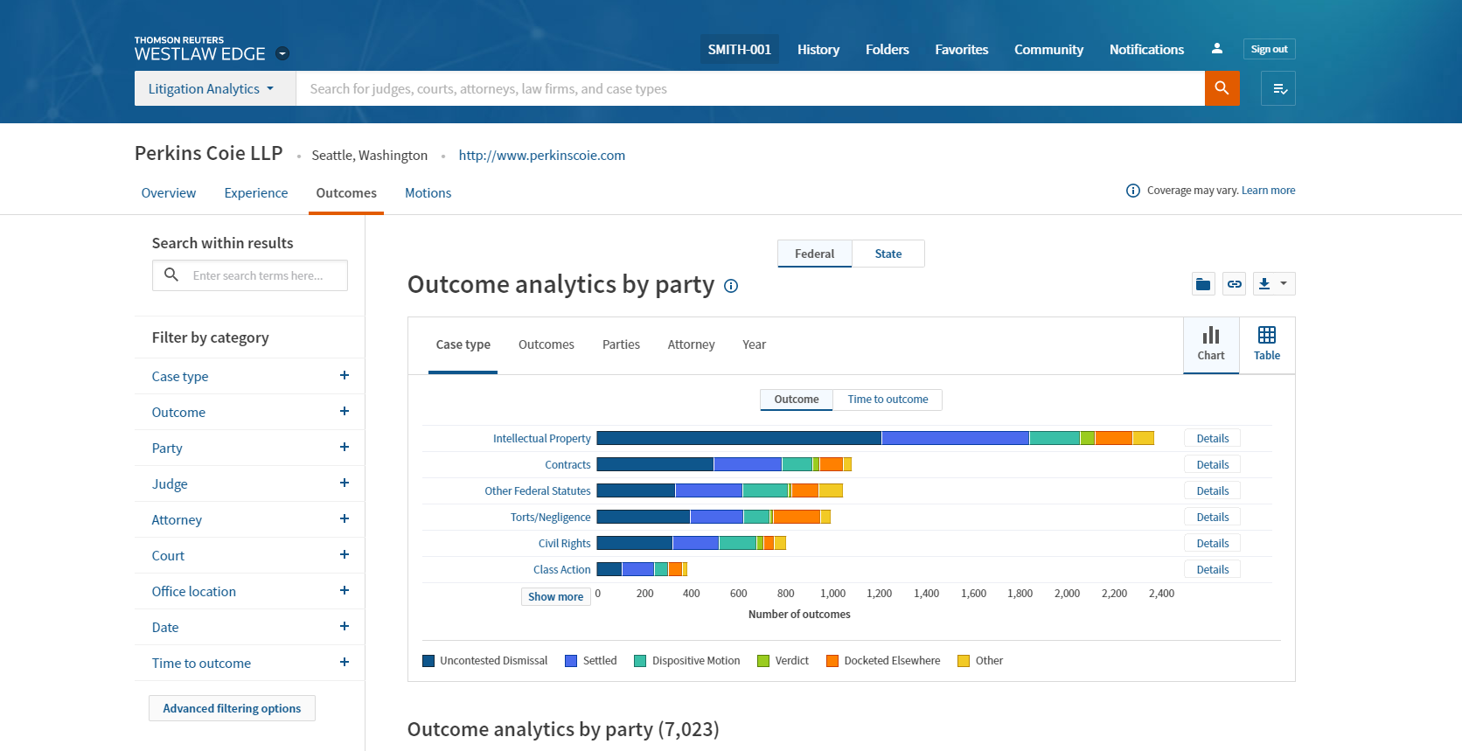1462x751 pixels.
Task: Switch to Table view icon
Action: click(1266, 344)
